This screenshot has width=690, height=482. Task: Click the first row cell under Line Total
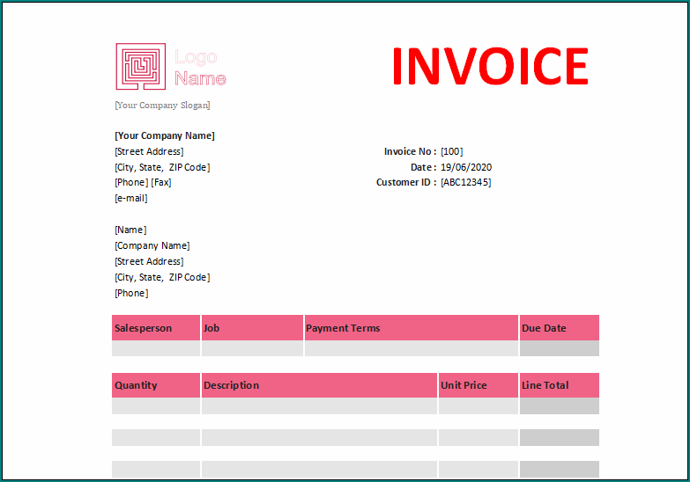coord(560,406)
